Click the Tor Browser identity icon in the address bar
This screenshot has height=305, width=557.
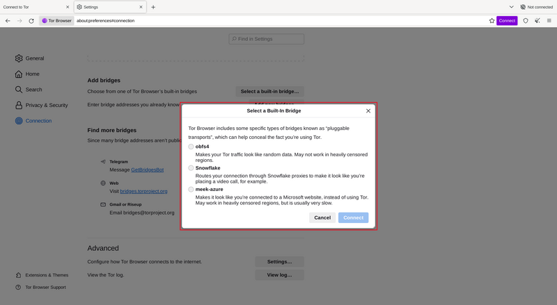click(x=56, y=21)
